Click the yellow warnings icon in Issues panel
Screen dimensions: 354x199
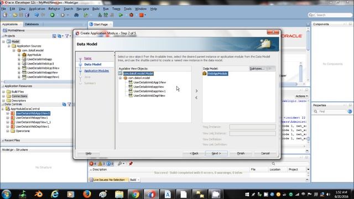tap(100, 164)
